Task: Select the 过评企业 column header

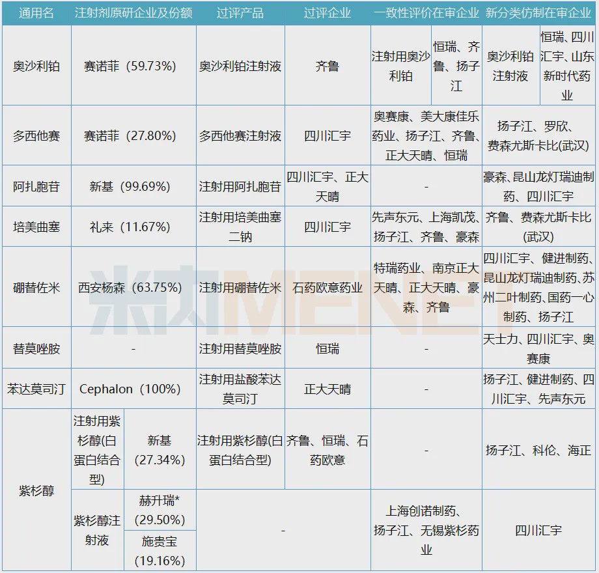Action: click(327, 13)
